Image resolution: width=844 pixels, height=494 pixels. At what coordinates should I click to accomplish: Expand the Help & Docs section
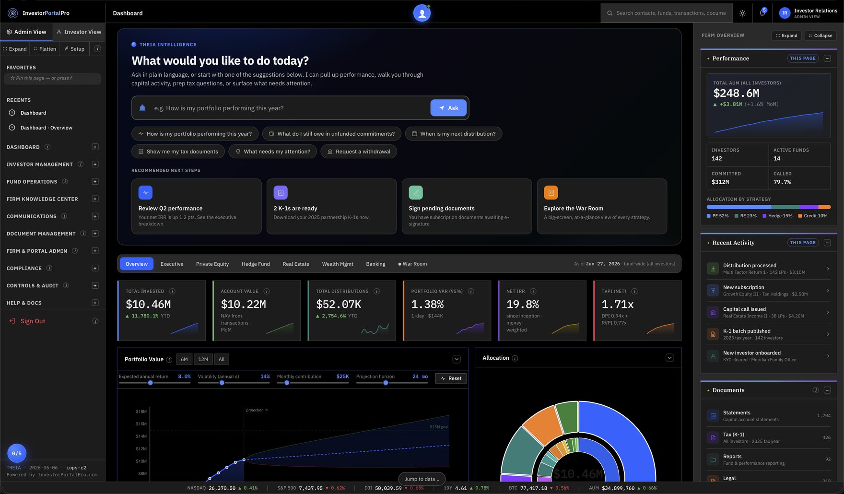click(95, 303)
